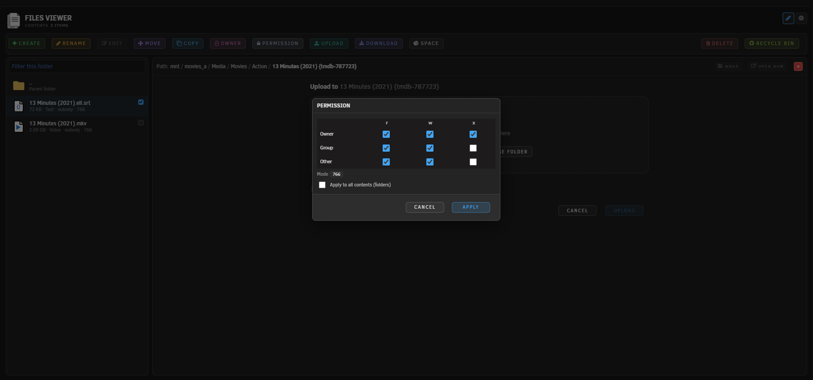Click Action in the path breadcrumb
The height and width of the screenshot is (380, 813).
(x=260, y=66)
